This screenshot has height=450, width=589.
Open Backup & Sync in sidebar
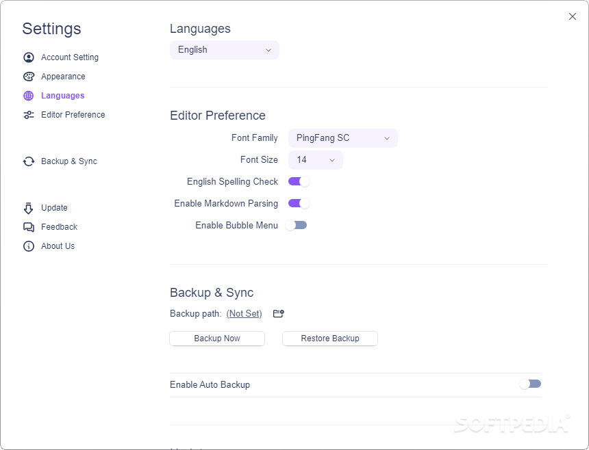tap(69, 161)
